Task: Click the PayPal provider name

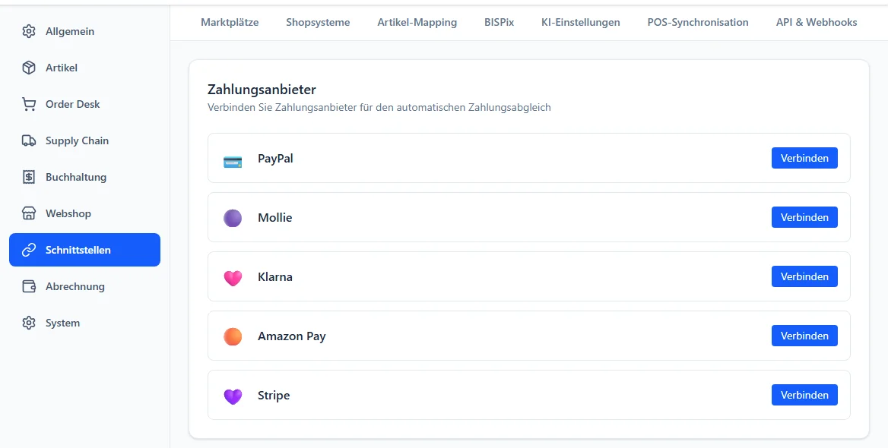Action: 275,159
